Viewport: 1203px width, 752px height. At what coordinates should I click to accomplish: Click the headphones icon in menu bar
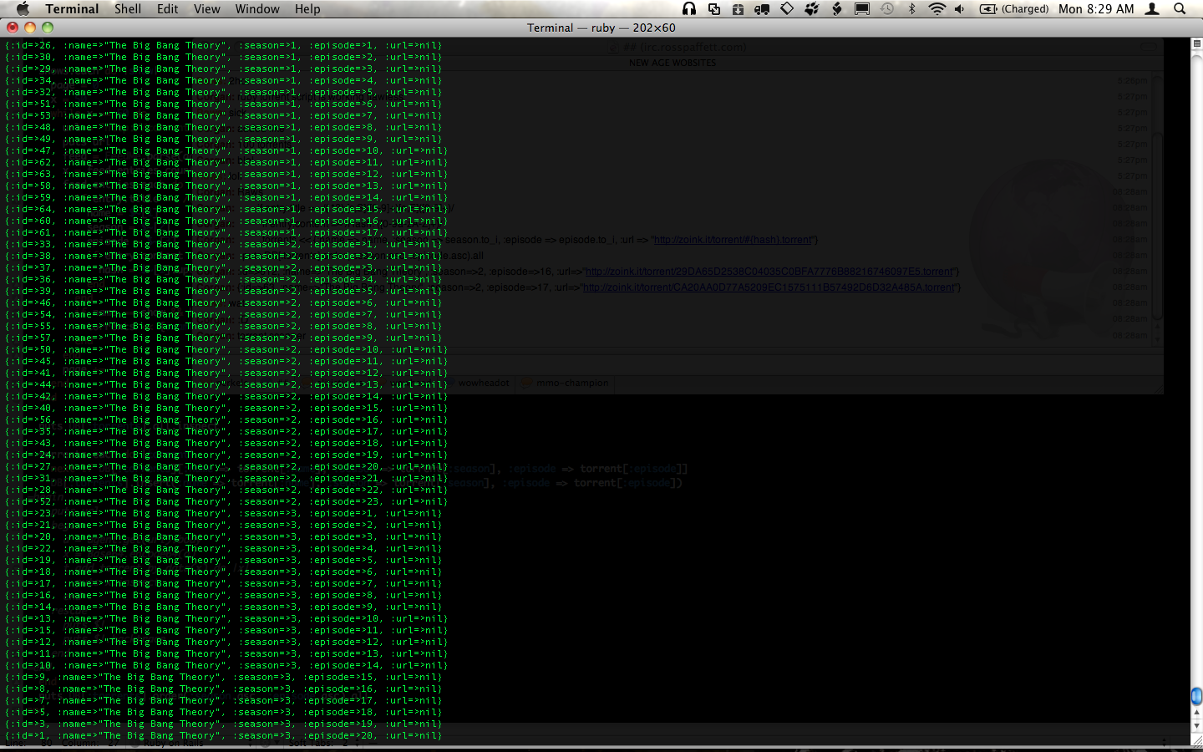click(688, 9)
